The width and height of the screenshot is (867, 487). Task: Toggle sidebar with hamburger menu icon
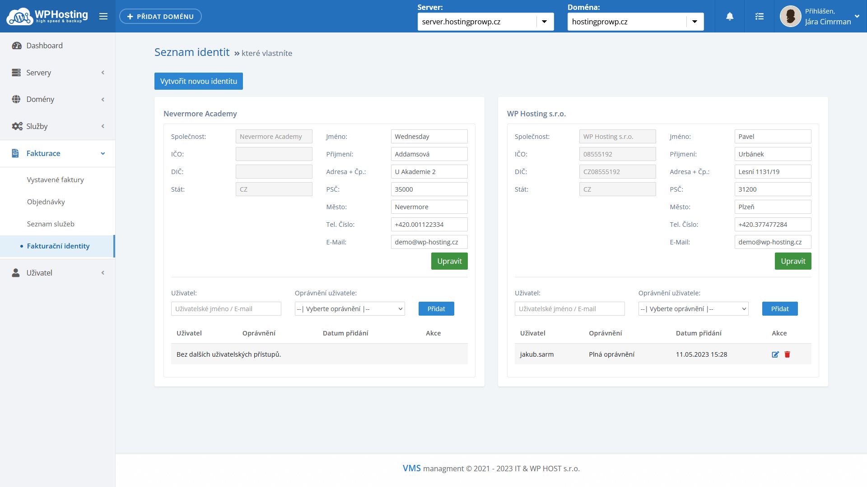coord(103,16)
